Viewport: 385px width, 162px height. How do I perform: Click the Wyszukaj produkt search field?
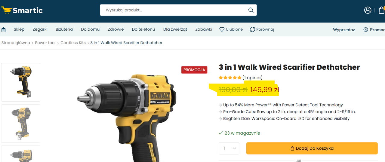coord(174,10)
